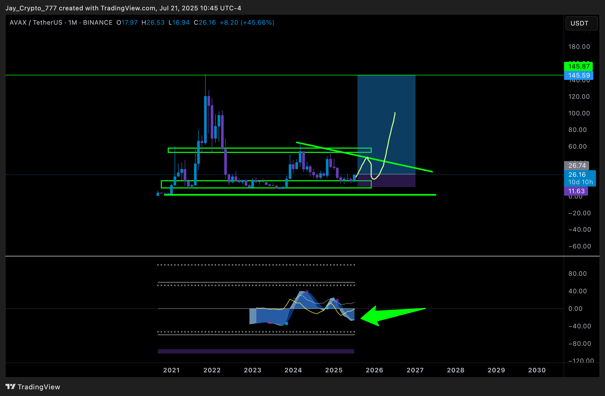Click the 120.00 price scale value
Image resolution: width=605 pixels, height=396 pixels.
(x=579, y=97)
